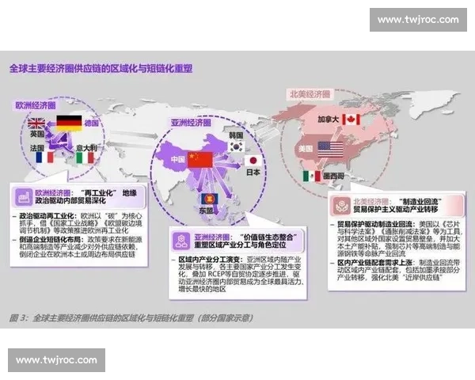Click the 北美经济圈 label above North America

pyautogui.click(x=310, y=94)
